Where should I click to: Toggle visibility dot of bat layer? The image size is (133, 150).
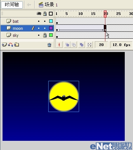click(39, 21)
